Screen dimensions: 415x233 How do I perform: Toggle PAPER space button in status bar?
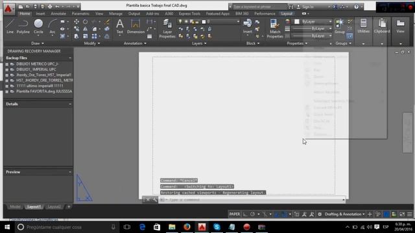[235, 214]
